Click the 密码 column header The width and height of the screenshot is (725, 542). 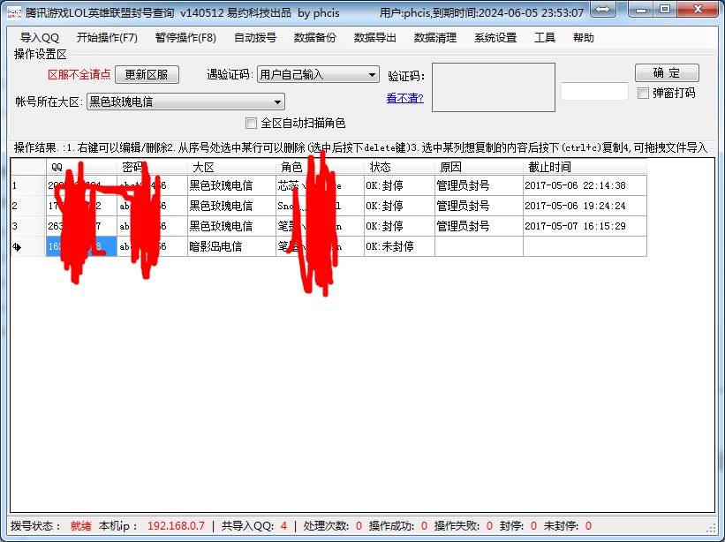pos(152,167)
